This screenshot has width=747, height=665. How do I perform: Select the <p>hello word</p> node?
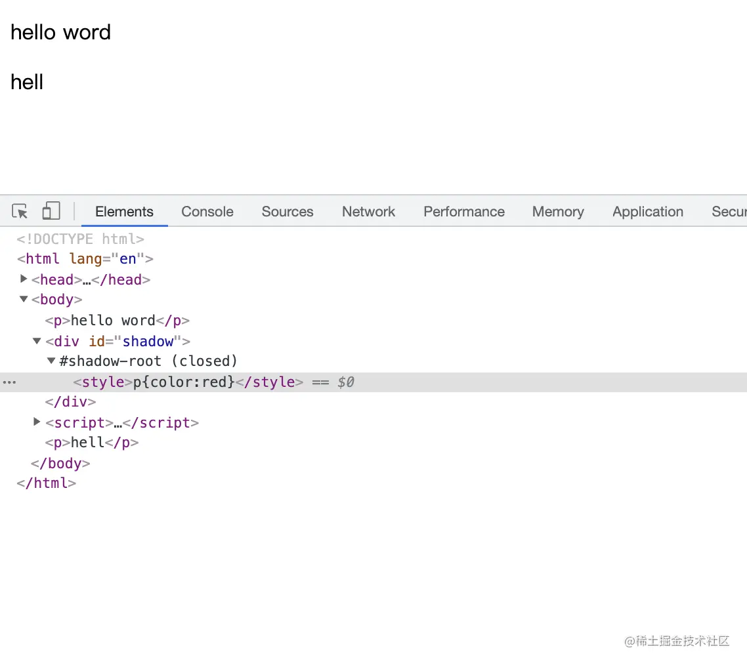117,320
